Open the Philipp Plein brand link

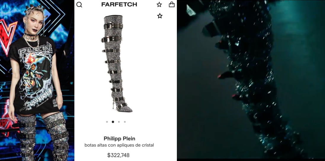pos(119,138)
